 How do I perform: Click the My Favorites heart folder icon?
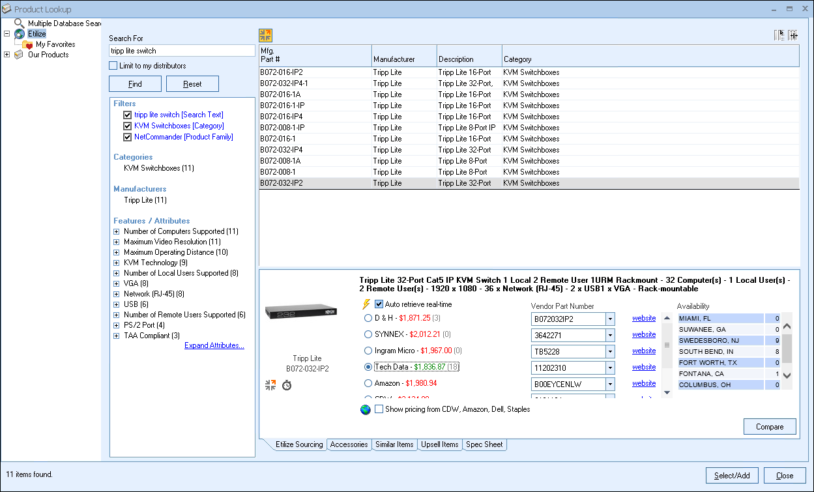[x=28, y=44]
